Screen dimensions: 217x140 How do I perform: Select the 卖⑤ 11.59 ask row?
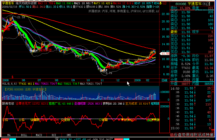(x=192, y=12)
